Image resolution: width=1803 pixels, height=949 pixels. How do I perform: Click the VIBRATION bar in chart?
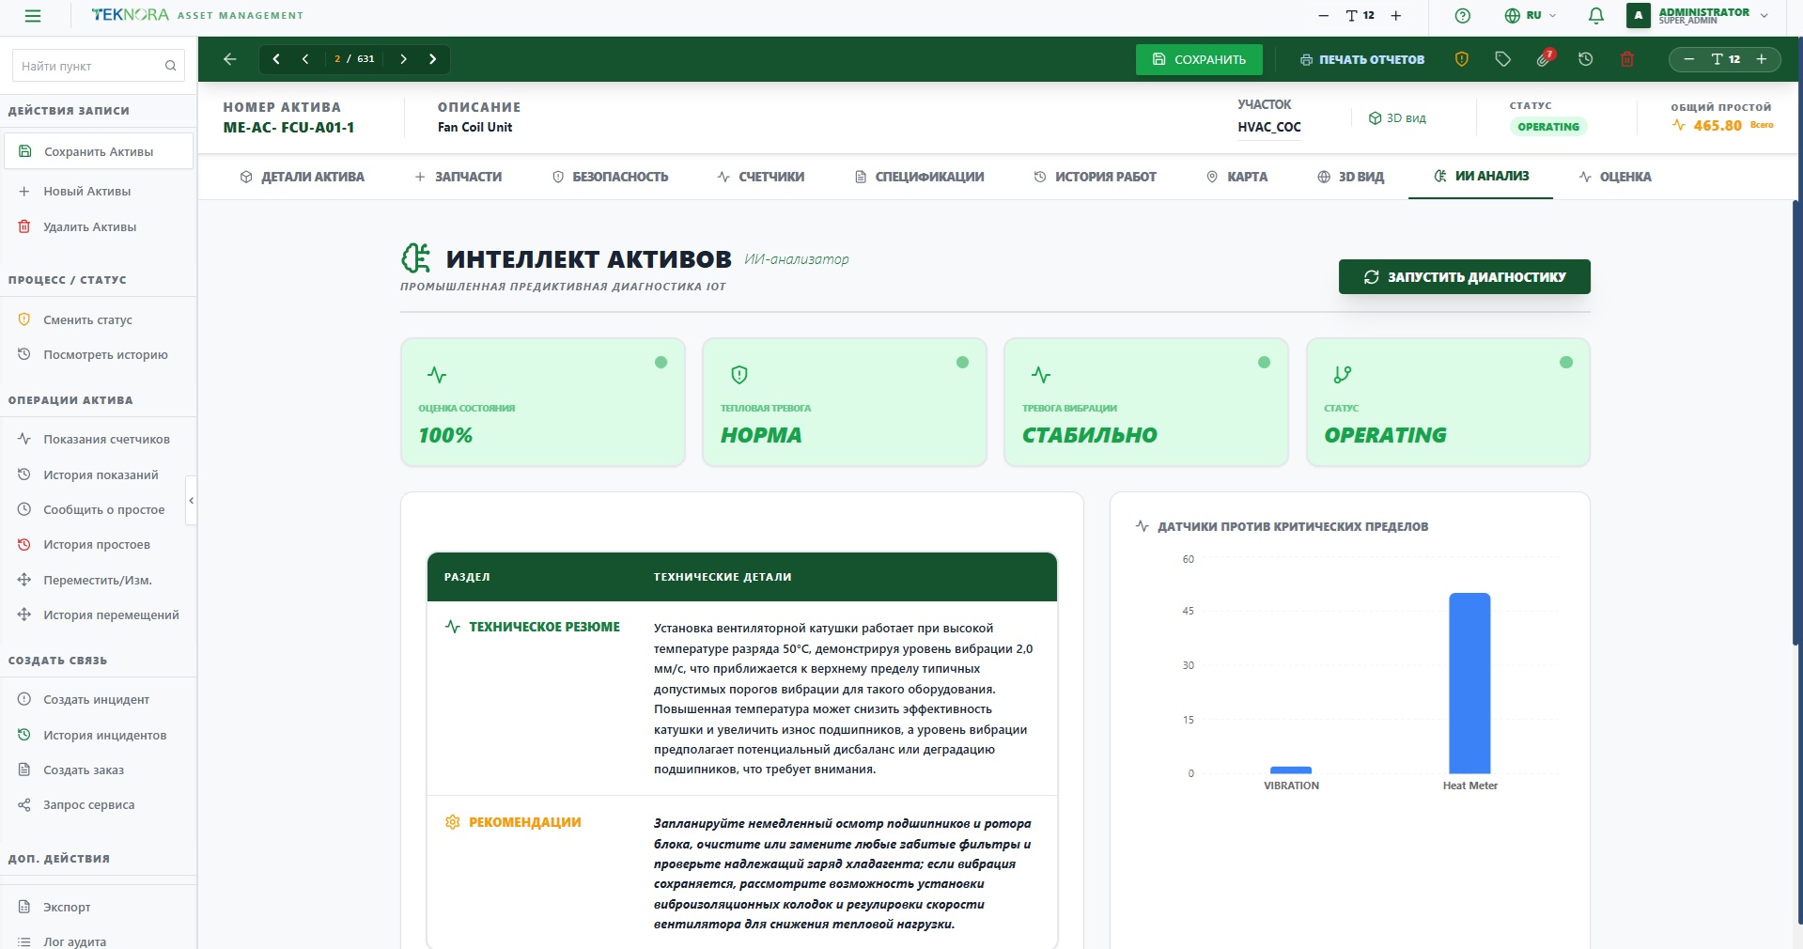tap(1291, 770)
